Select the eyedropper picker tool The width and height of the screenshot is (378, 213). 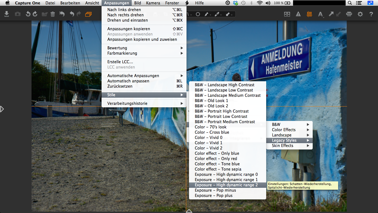coord(217,14)
